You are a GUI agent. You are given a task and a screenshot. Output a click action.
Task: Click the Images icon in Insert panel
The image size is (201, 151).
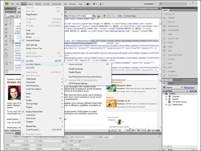coord(165,42)
